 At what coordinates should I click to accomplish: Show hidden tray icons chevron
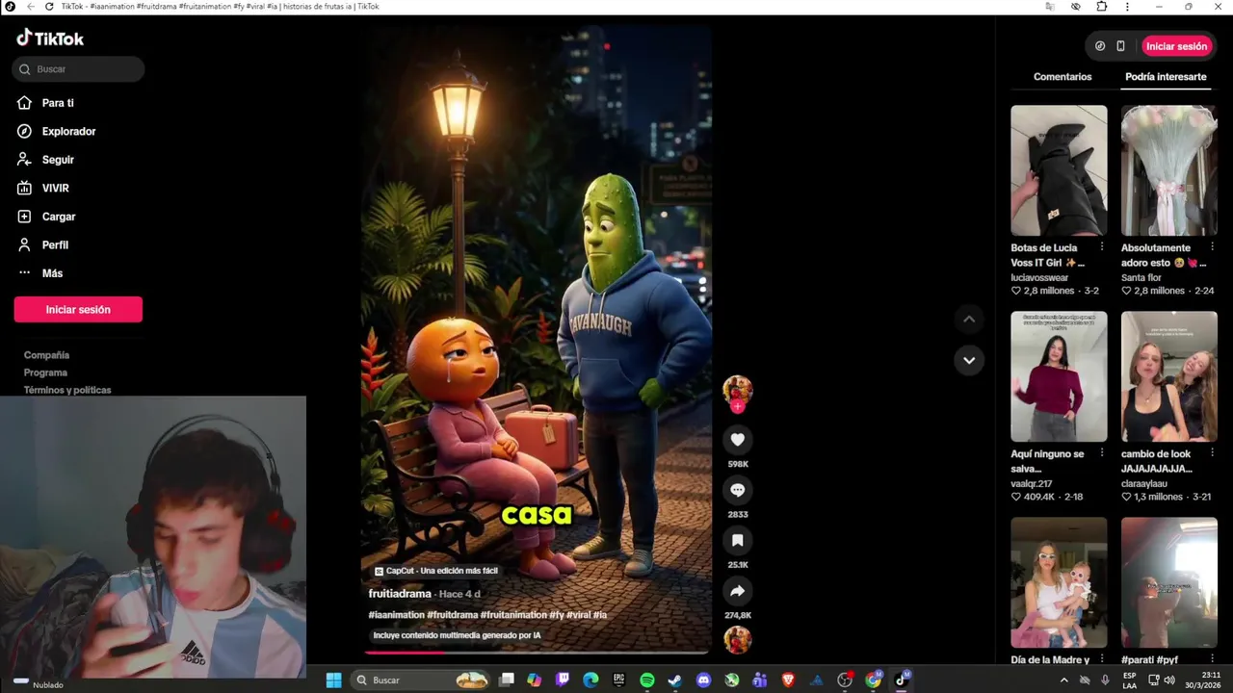tap(1063, 680)
